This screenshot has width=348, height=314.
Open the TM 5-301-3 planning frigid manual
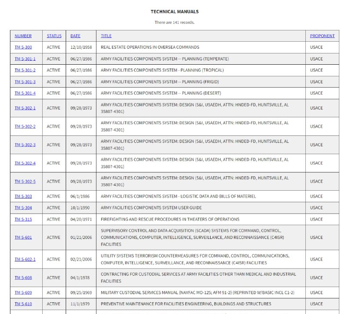(x=24, y=82)
